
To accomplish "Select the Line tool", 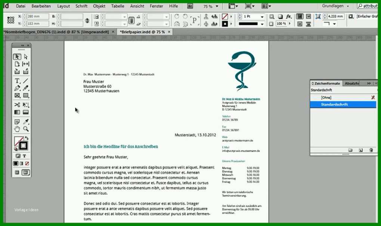I will 26,81.
